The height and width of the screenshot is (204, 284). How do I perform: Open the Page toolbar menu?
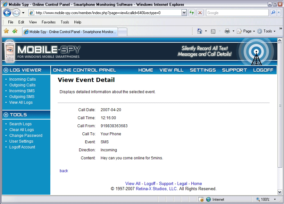coord(246,31)
